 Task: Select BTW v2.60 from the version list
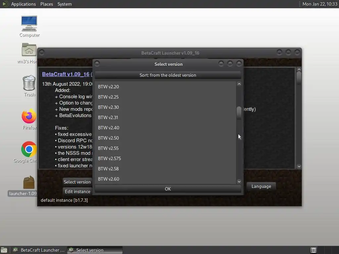click(x=166, y=179)
